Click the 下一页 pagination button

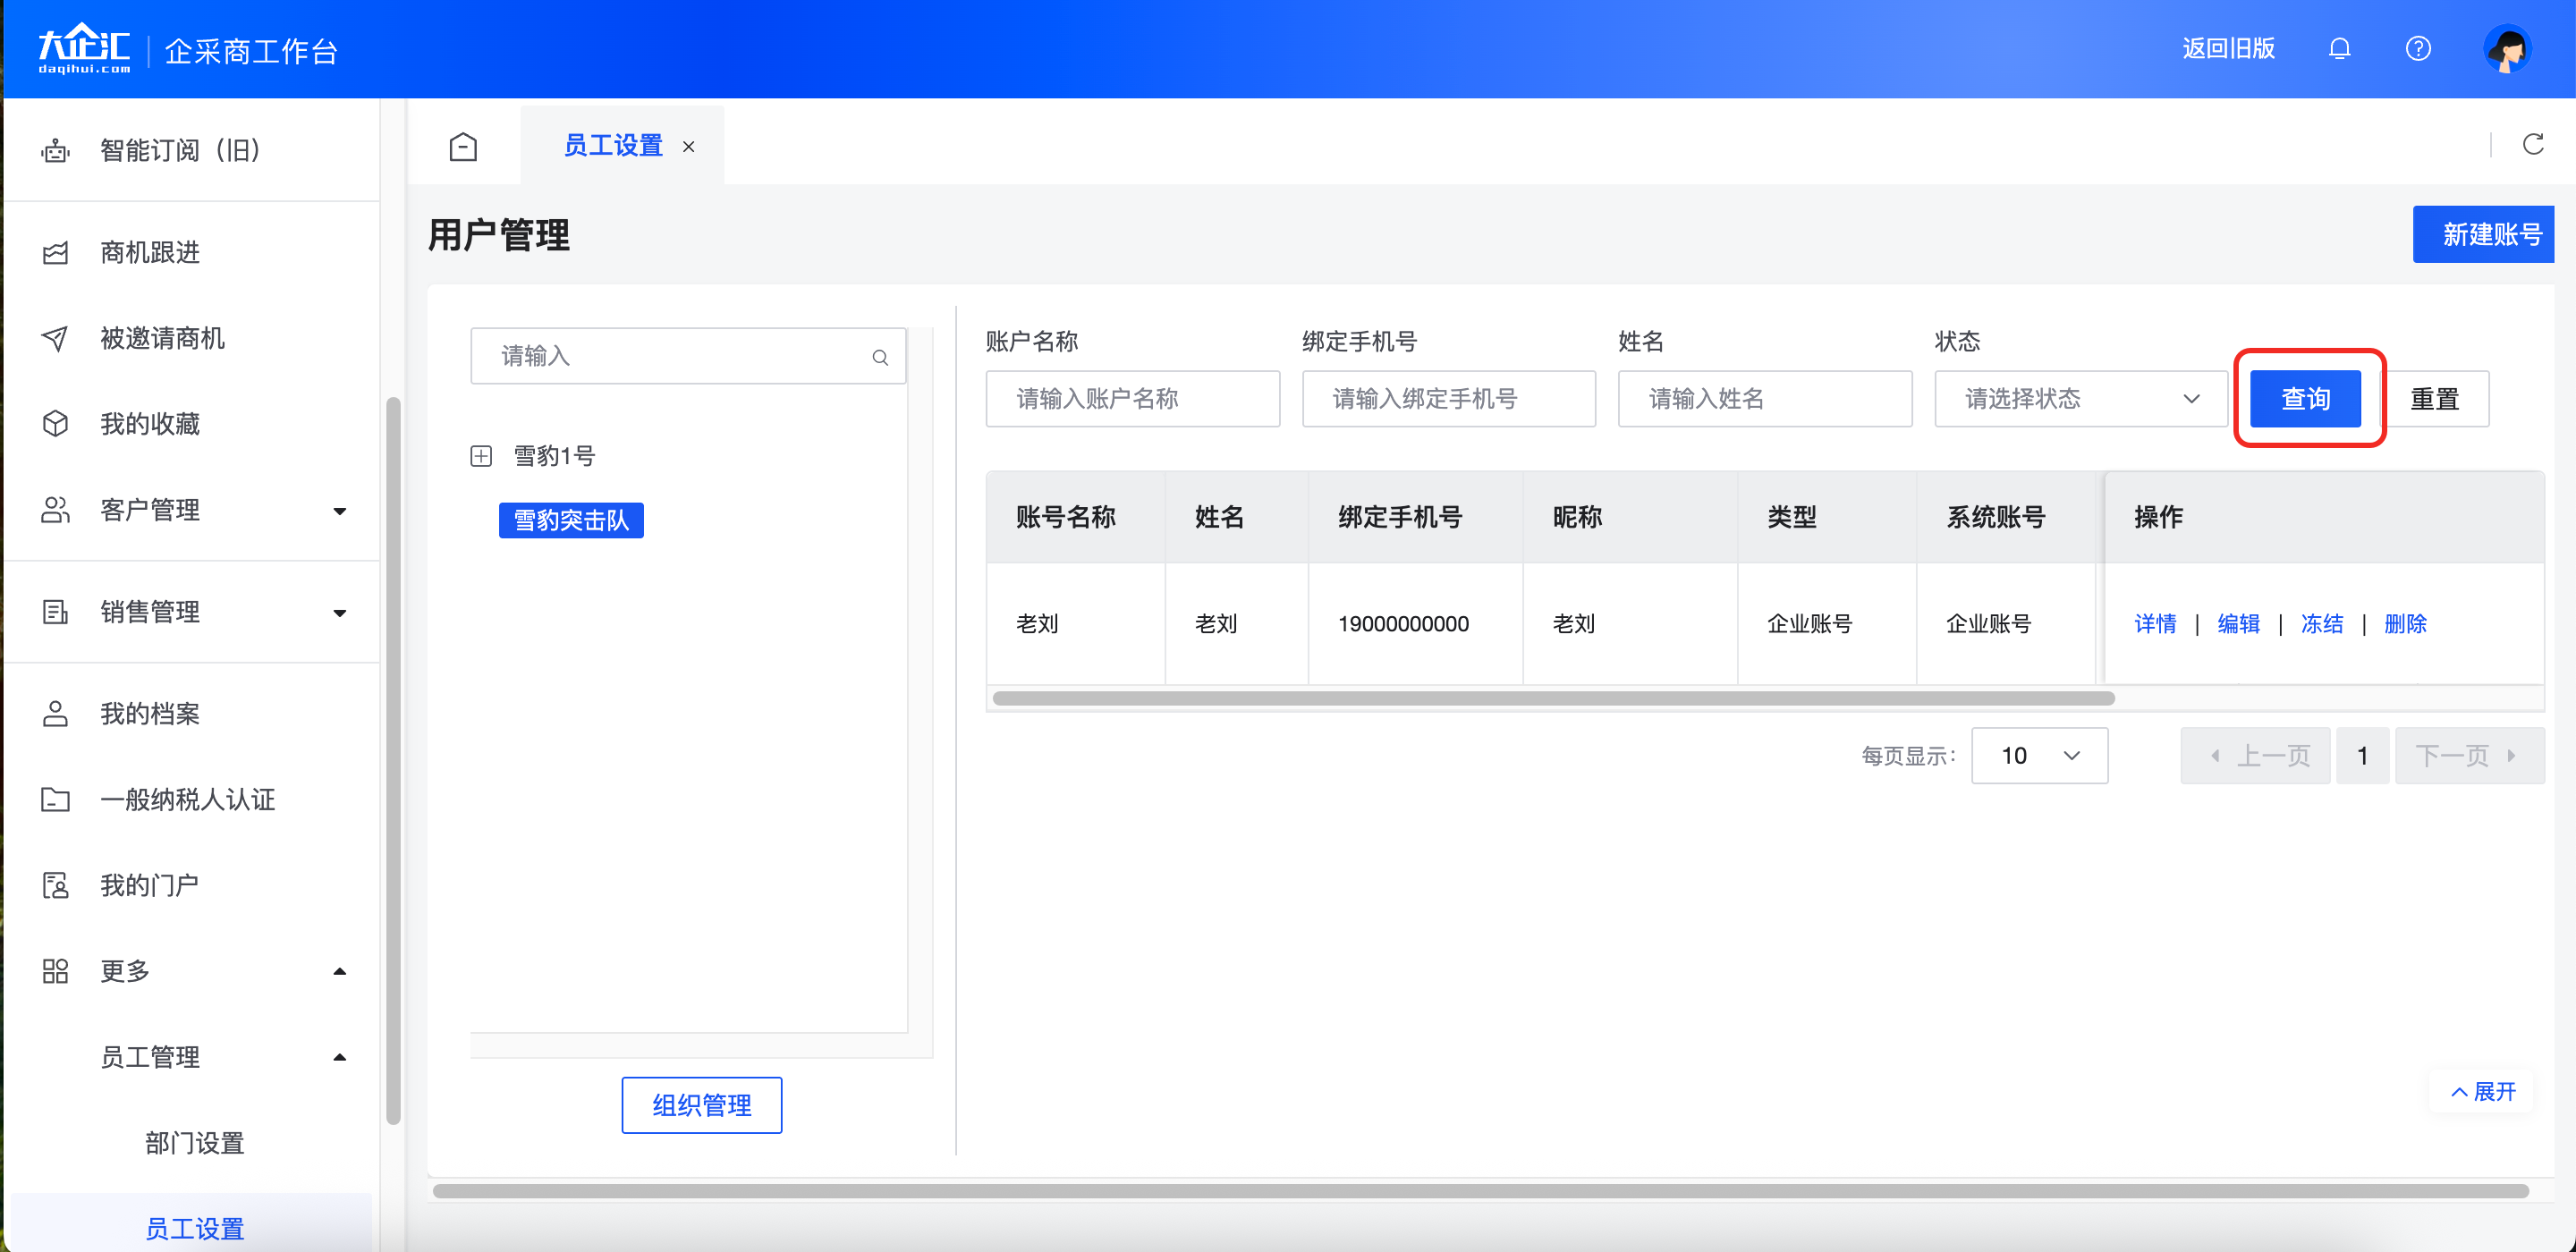click(x=2469, y=756)
